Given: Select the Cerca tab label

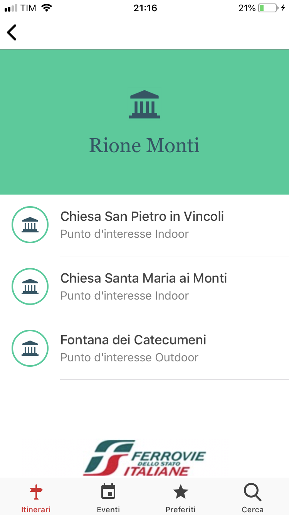Looking at the screenshot, I should click(253, 510).
